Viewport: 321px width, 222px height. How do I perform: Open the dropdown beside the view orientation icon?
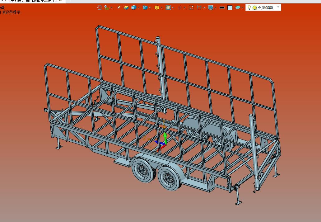coord(150,8)
